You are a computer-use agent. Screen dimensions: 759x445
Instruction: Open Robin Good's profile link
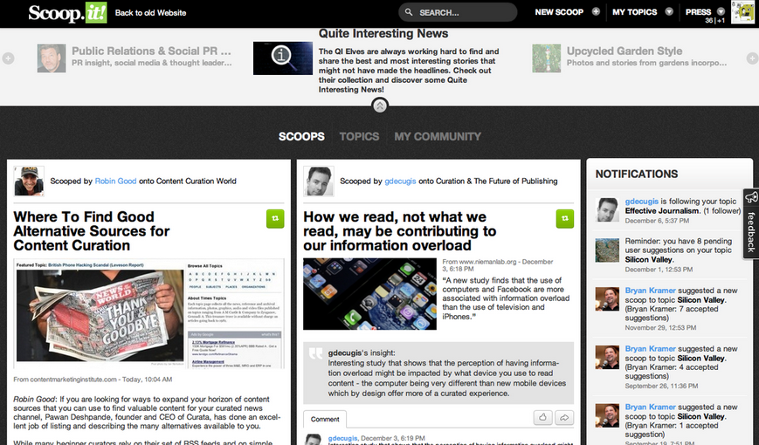tap(113, 181)
